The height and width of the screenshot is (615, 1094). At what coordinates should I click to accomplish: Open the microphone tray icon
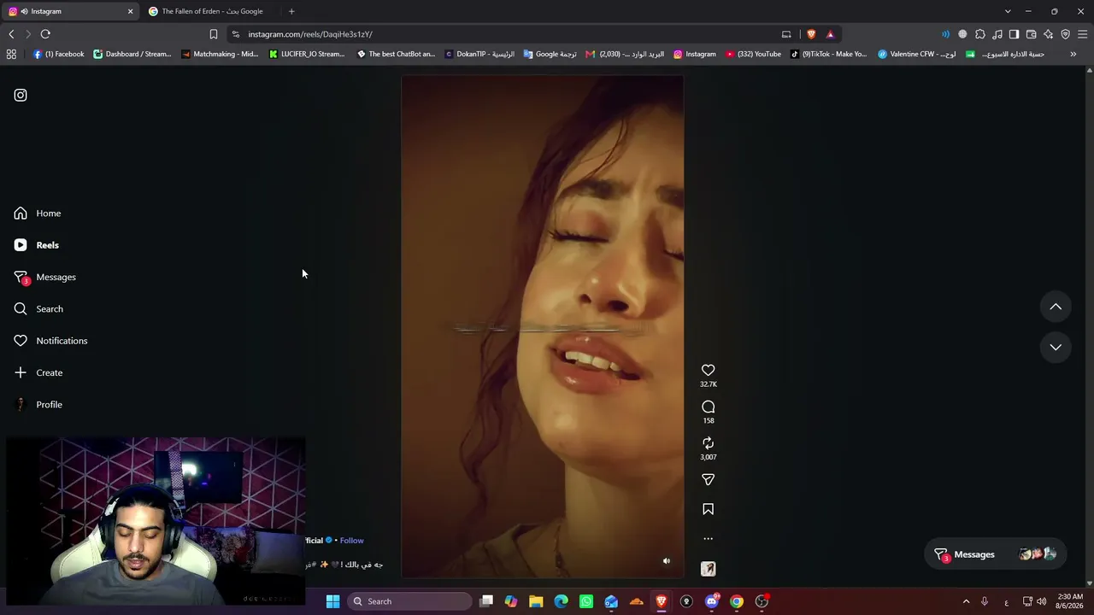(985, 601)
